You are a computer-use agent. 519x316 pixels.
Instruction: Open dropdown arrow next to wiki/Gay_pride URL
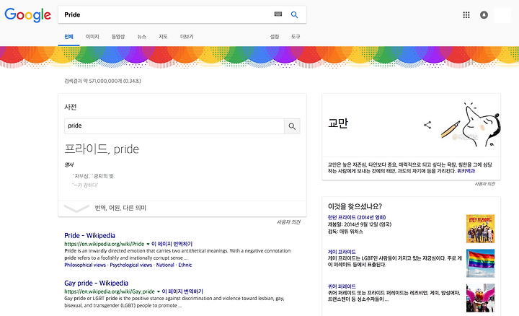point(158,291)
